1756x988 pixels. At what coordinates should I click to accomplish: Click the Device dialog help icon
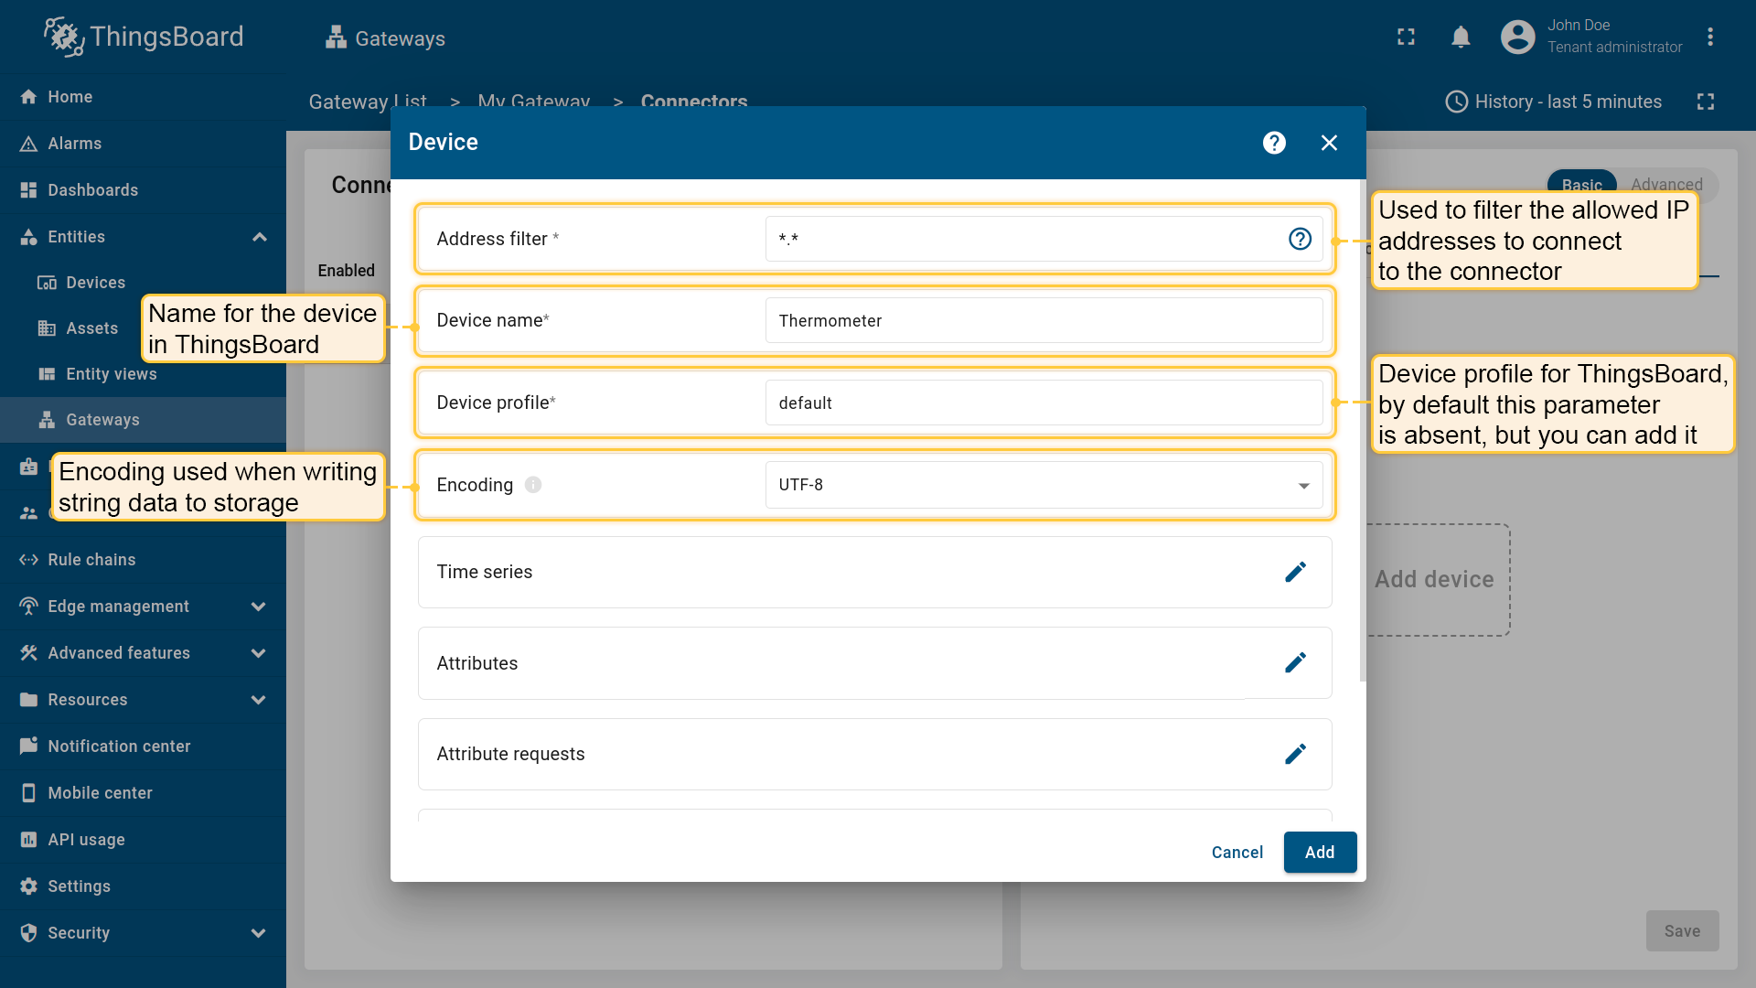point(1274,143)
